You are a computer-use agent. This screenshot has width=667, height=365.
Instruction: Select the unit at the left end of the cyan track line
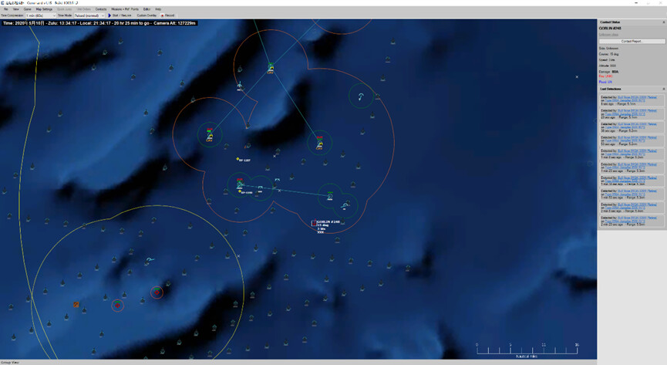click(x=240, y=184)
